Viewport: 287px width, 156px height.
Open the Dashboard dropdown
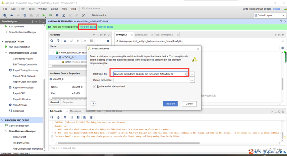(99, 15)
